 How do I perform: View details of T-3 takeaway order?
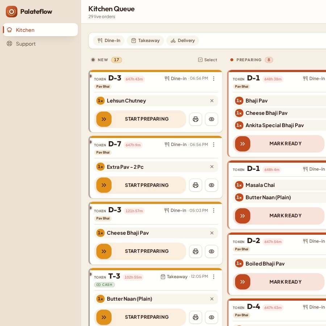212,317
